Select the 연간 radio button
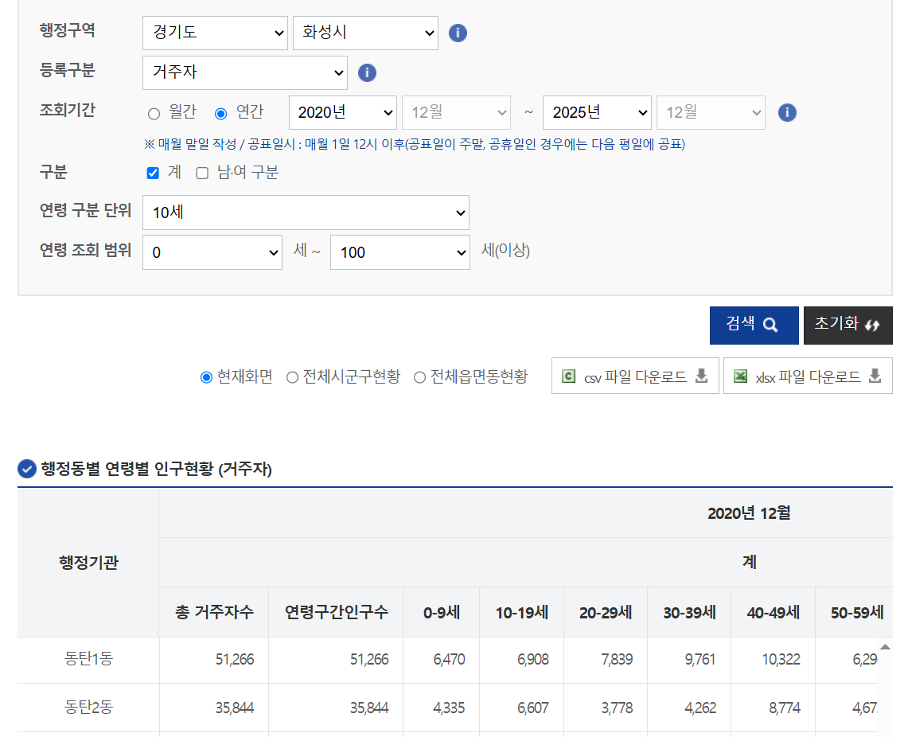This screenshot has width=908, height=737. (x=220, y=114)
